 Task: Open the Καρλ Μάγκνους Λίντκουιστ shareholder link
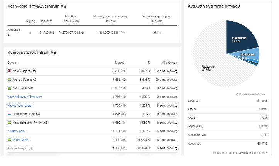click(24, 97)
